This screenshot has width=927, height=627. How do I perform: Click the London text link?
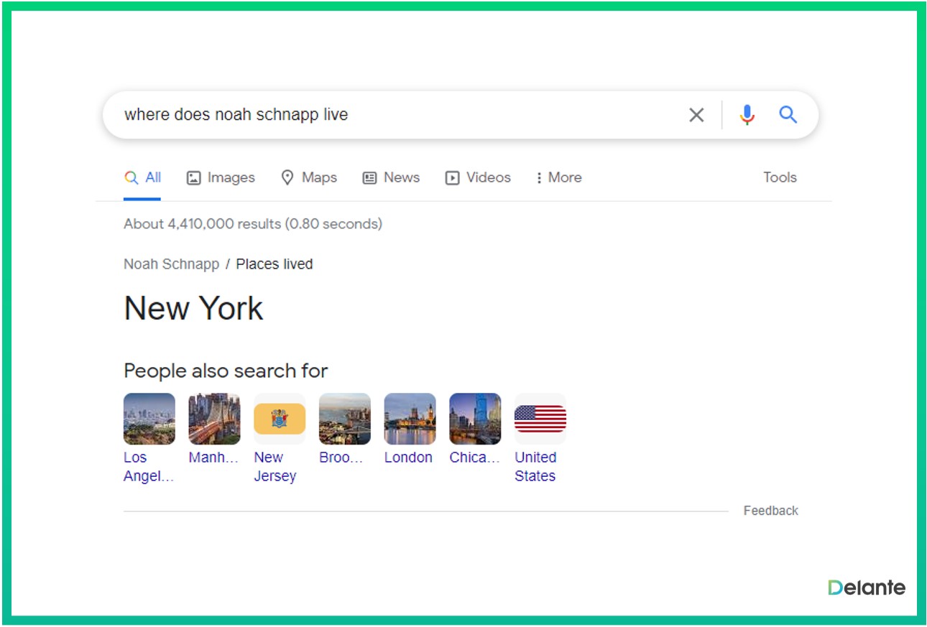click(408, 458)
